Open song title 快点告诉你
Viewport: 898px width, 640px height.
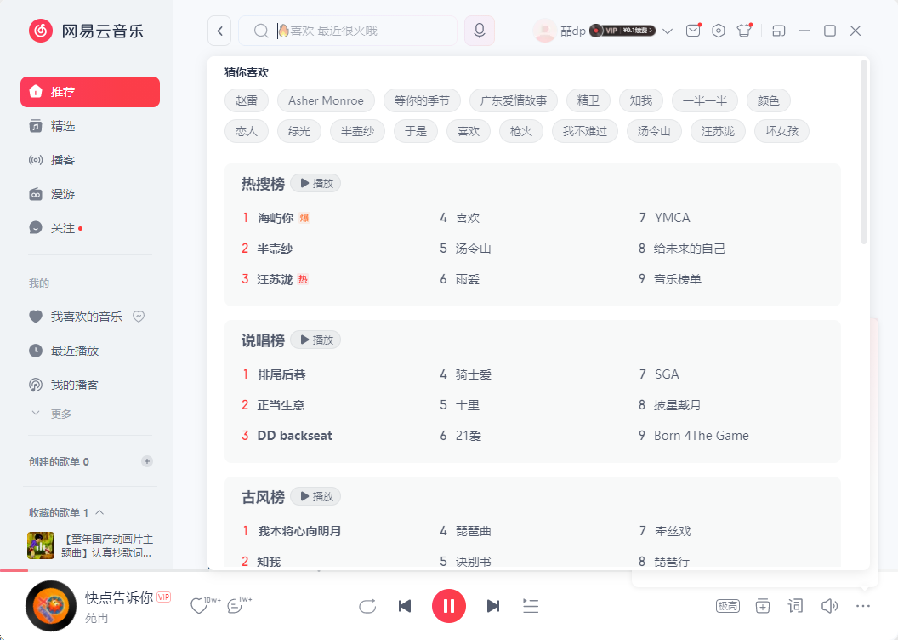(119, 597)
